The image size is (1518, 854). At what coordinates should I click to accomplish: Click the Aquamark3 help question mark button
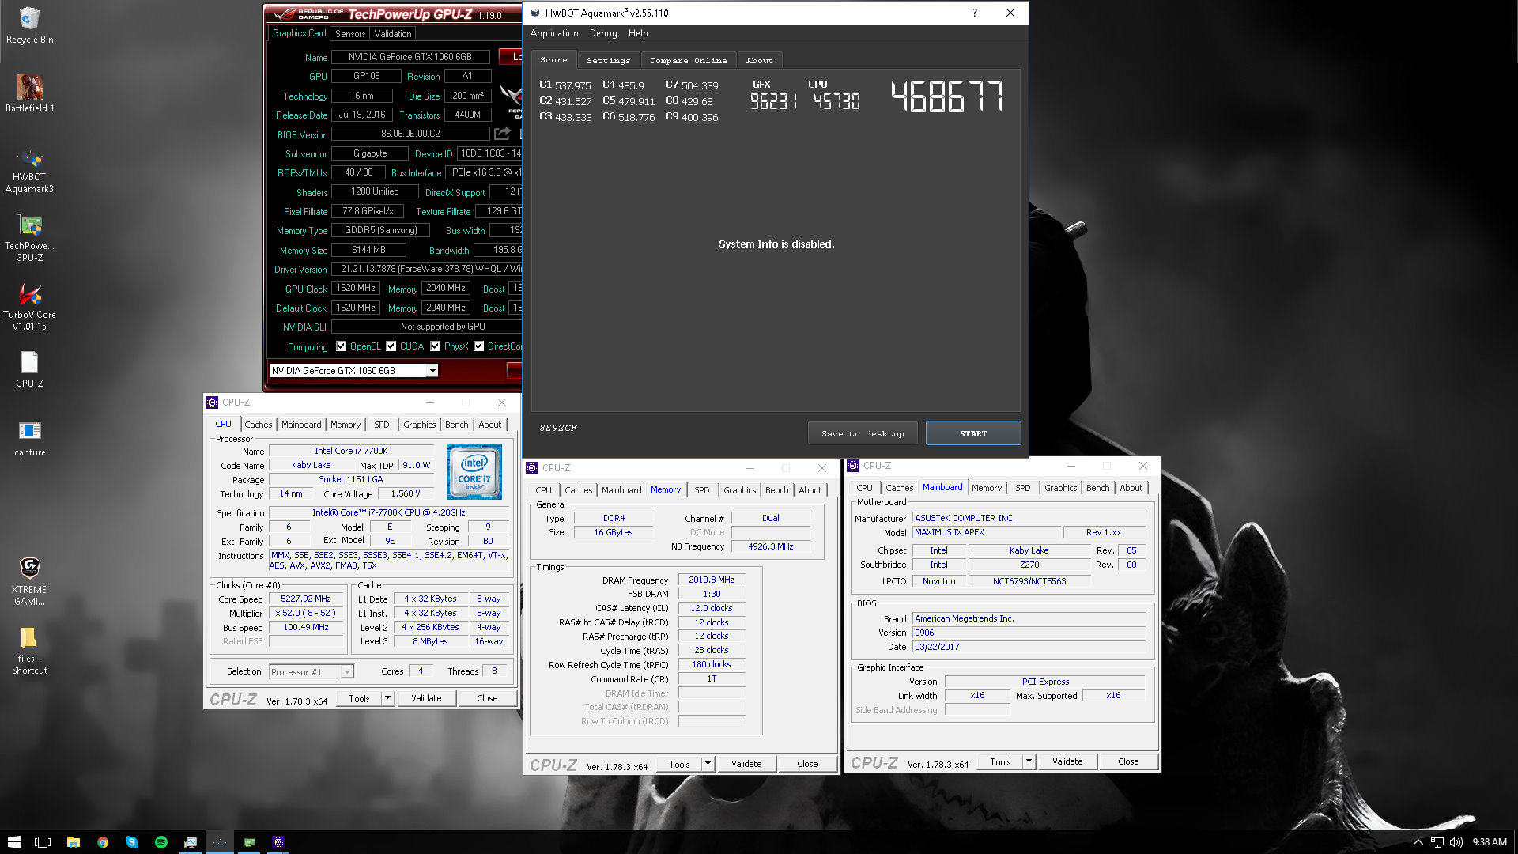(974, 13)
